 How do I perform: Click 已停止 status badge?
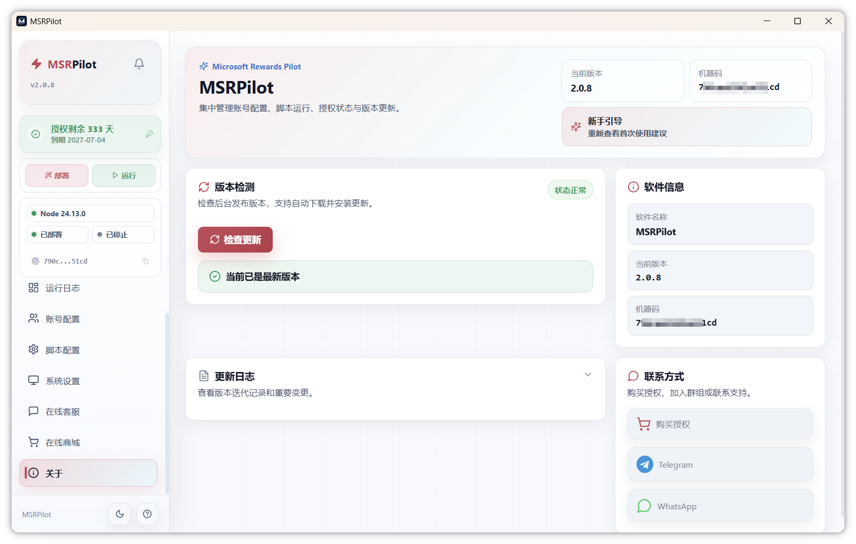(123, 235)
